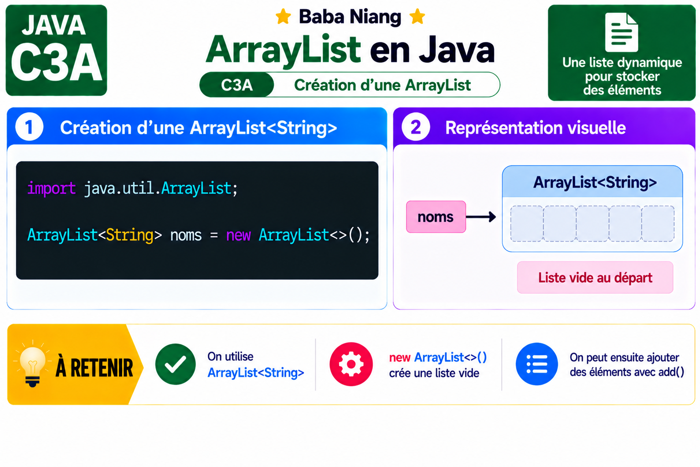Click the number 2 circle badge
Screen dimensions: 700x467
[x=416, y=127]
